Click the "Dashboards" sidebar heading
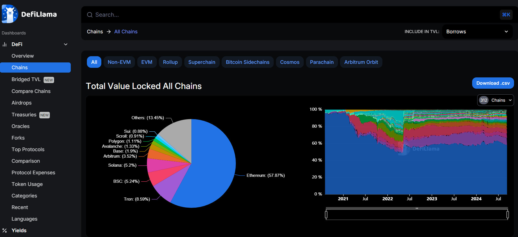 click(x=14, y=33)
